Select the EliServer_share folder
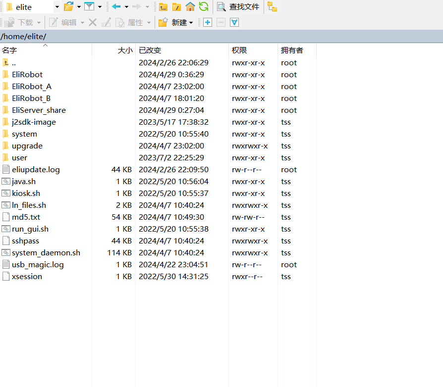 [x=39, y=110]
